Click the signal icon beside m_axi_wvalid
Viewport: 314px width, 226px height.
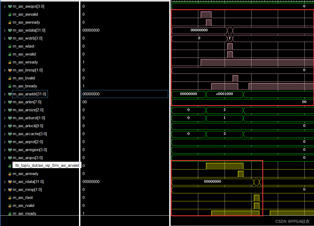pos(10,54)
